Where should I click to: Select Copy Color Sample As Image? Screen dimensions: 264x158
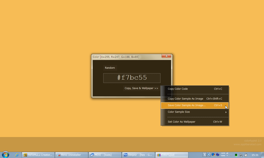(195, 99)
